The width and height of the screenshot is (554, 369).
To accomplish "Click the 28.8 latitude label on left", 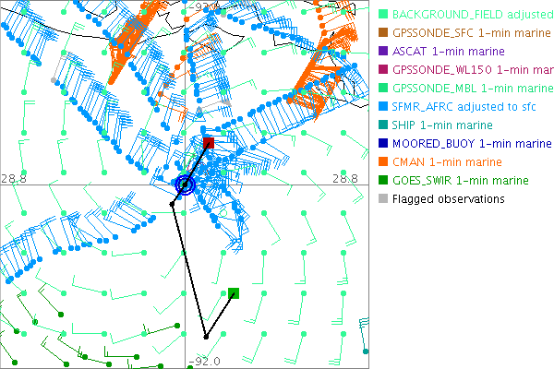I will click(x=13, y=177).
